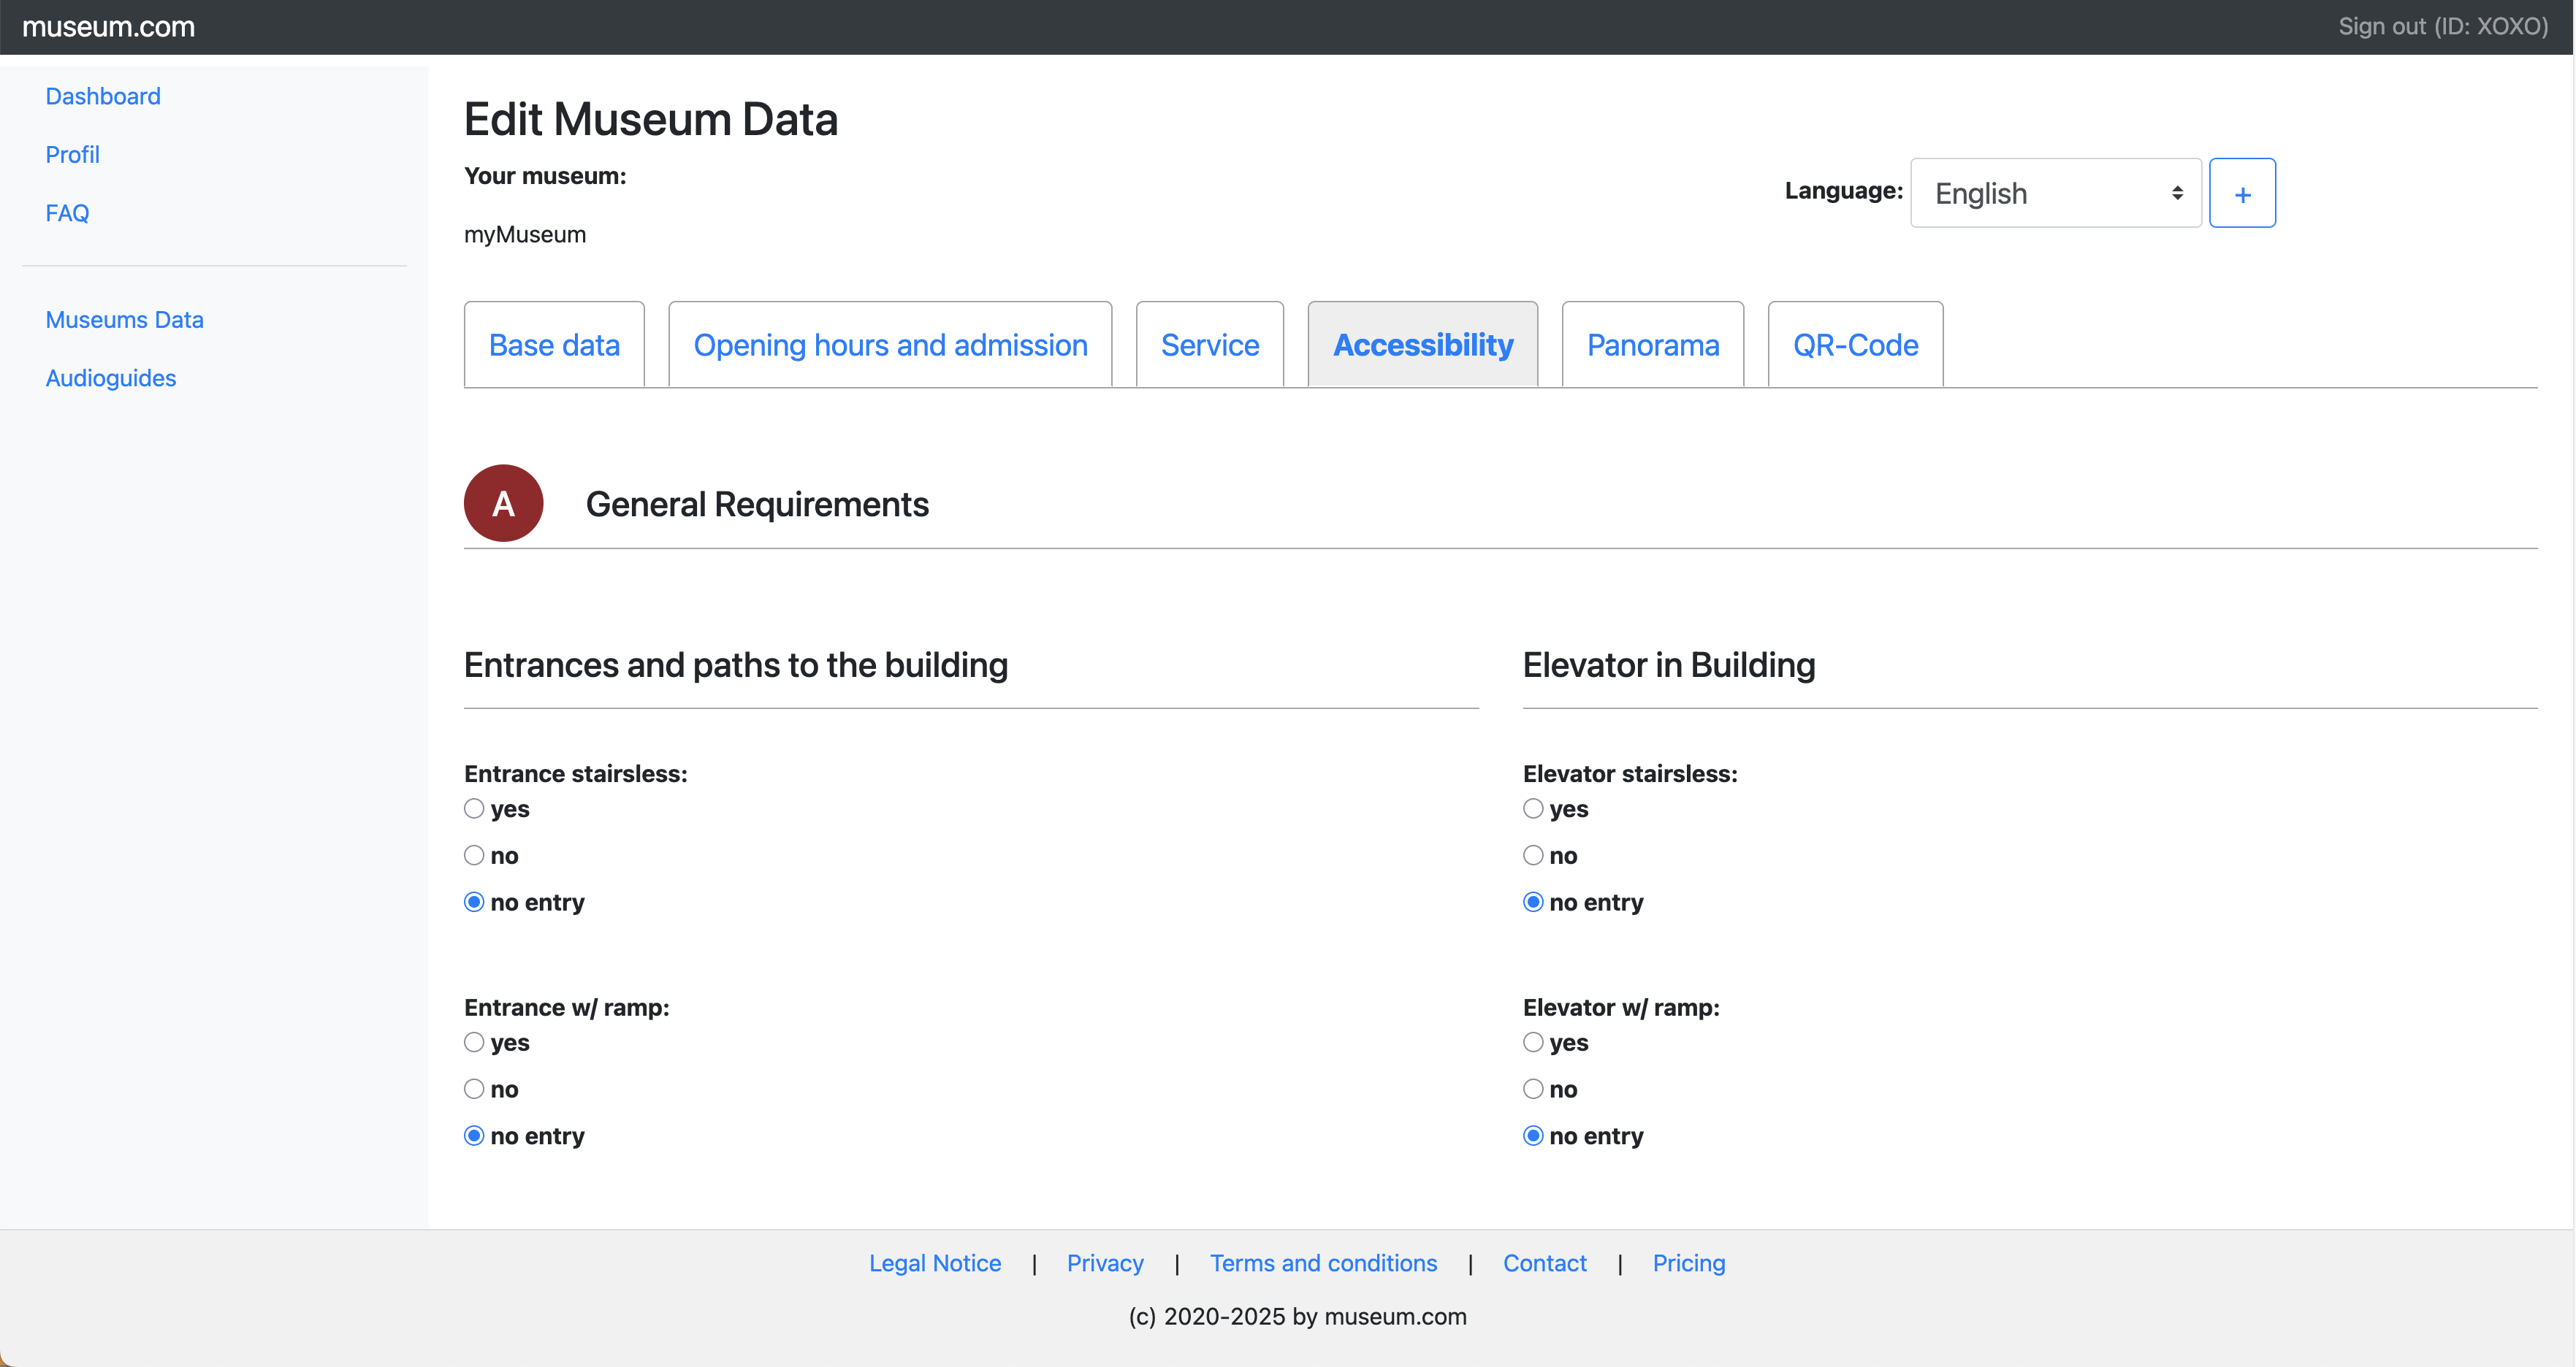The height and width of the screenshot is (1367, 2576).
Task: Open the Panorama tab
Action: tap(1652, 345)
